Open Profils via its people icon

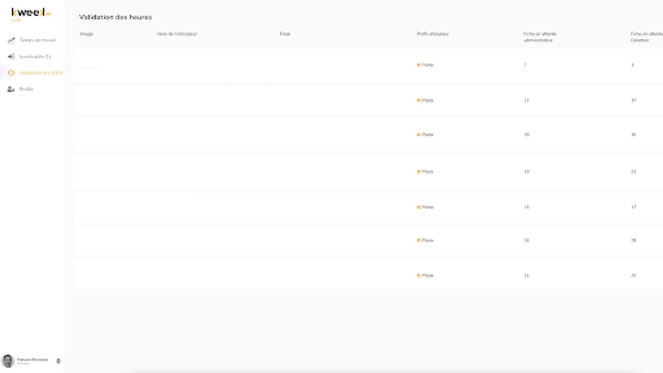pos(11,89)
